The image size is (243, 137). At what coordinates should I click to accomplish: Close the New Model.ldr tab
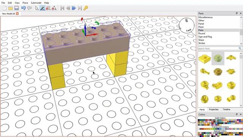coord(17,14)
